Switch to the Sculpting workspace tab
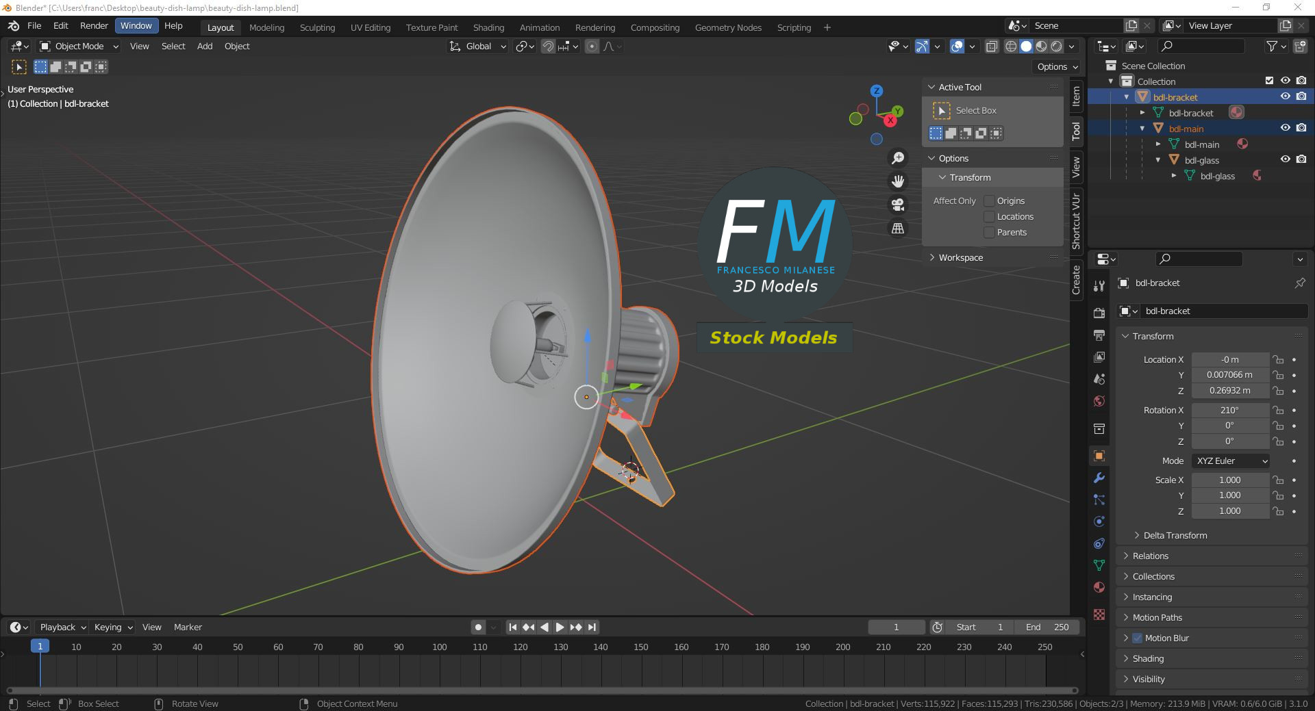1315x711 pixels. click(317, 28)
